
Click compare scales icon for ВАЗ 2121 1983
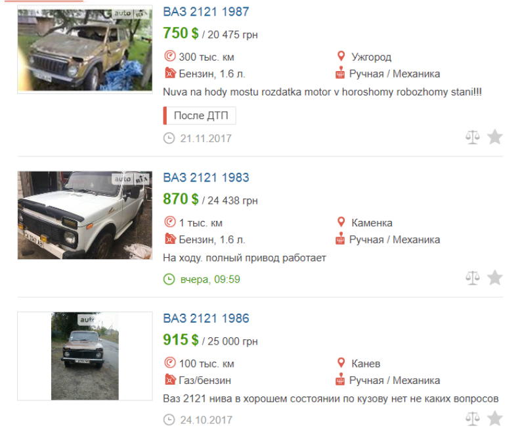click(x=473, y=277)
